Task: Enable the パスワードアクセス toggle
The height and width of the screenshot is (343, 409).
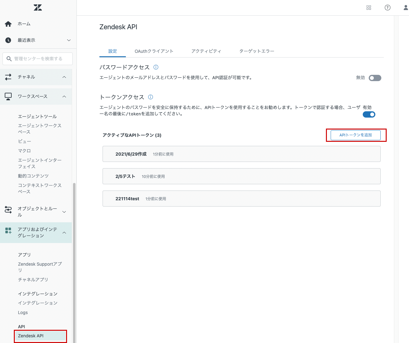Action: 375,78
